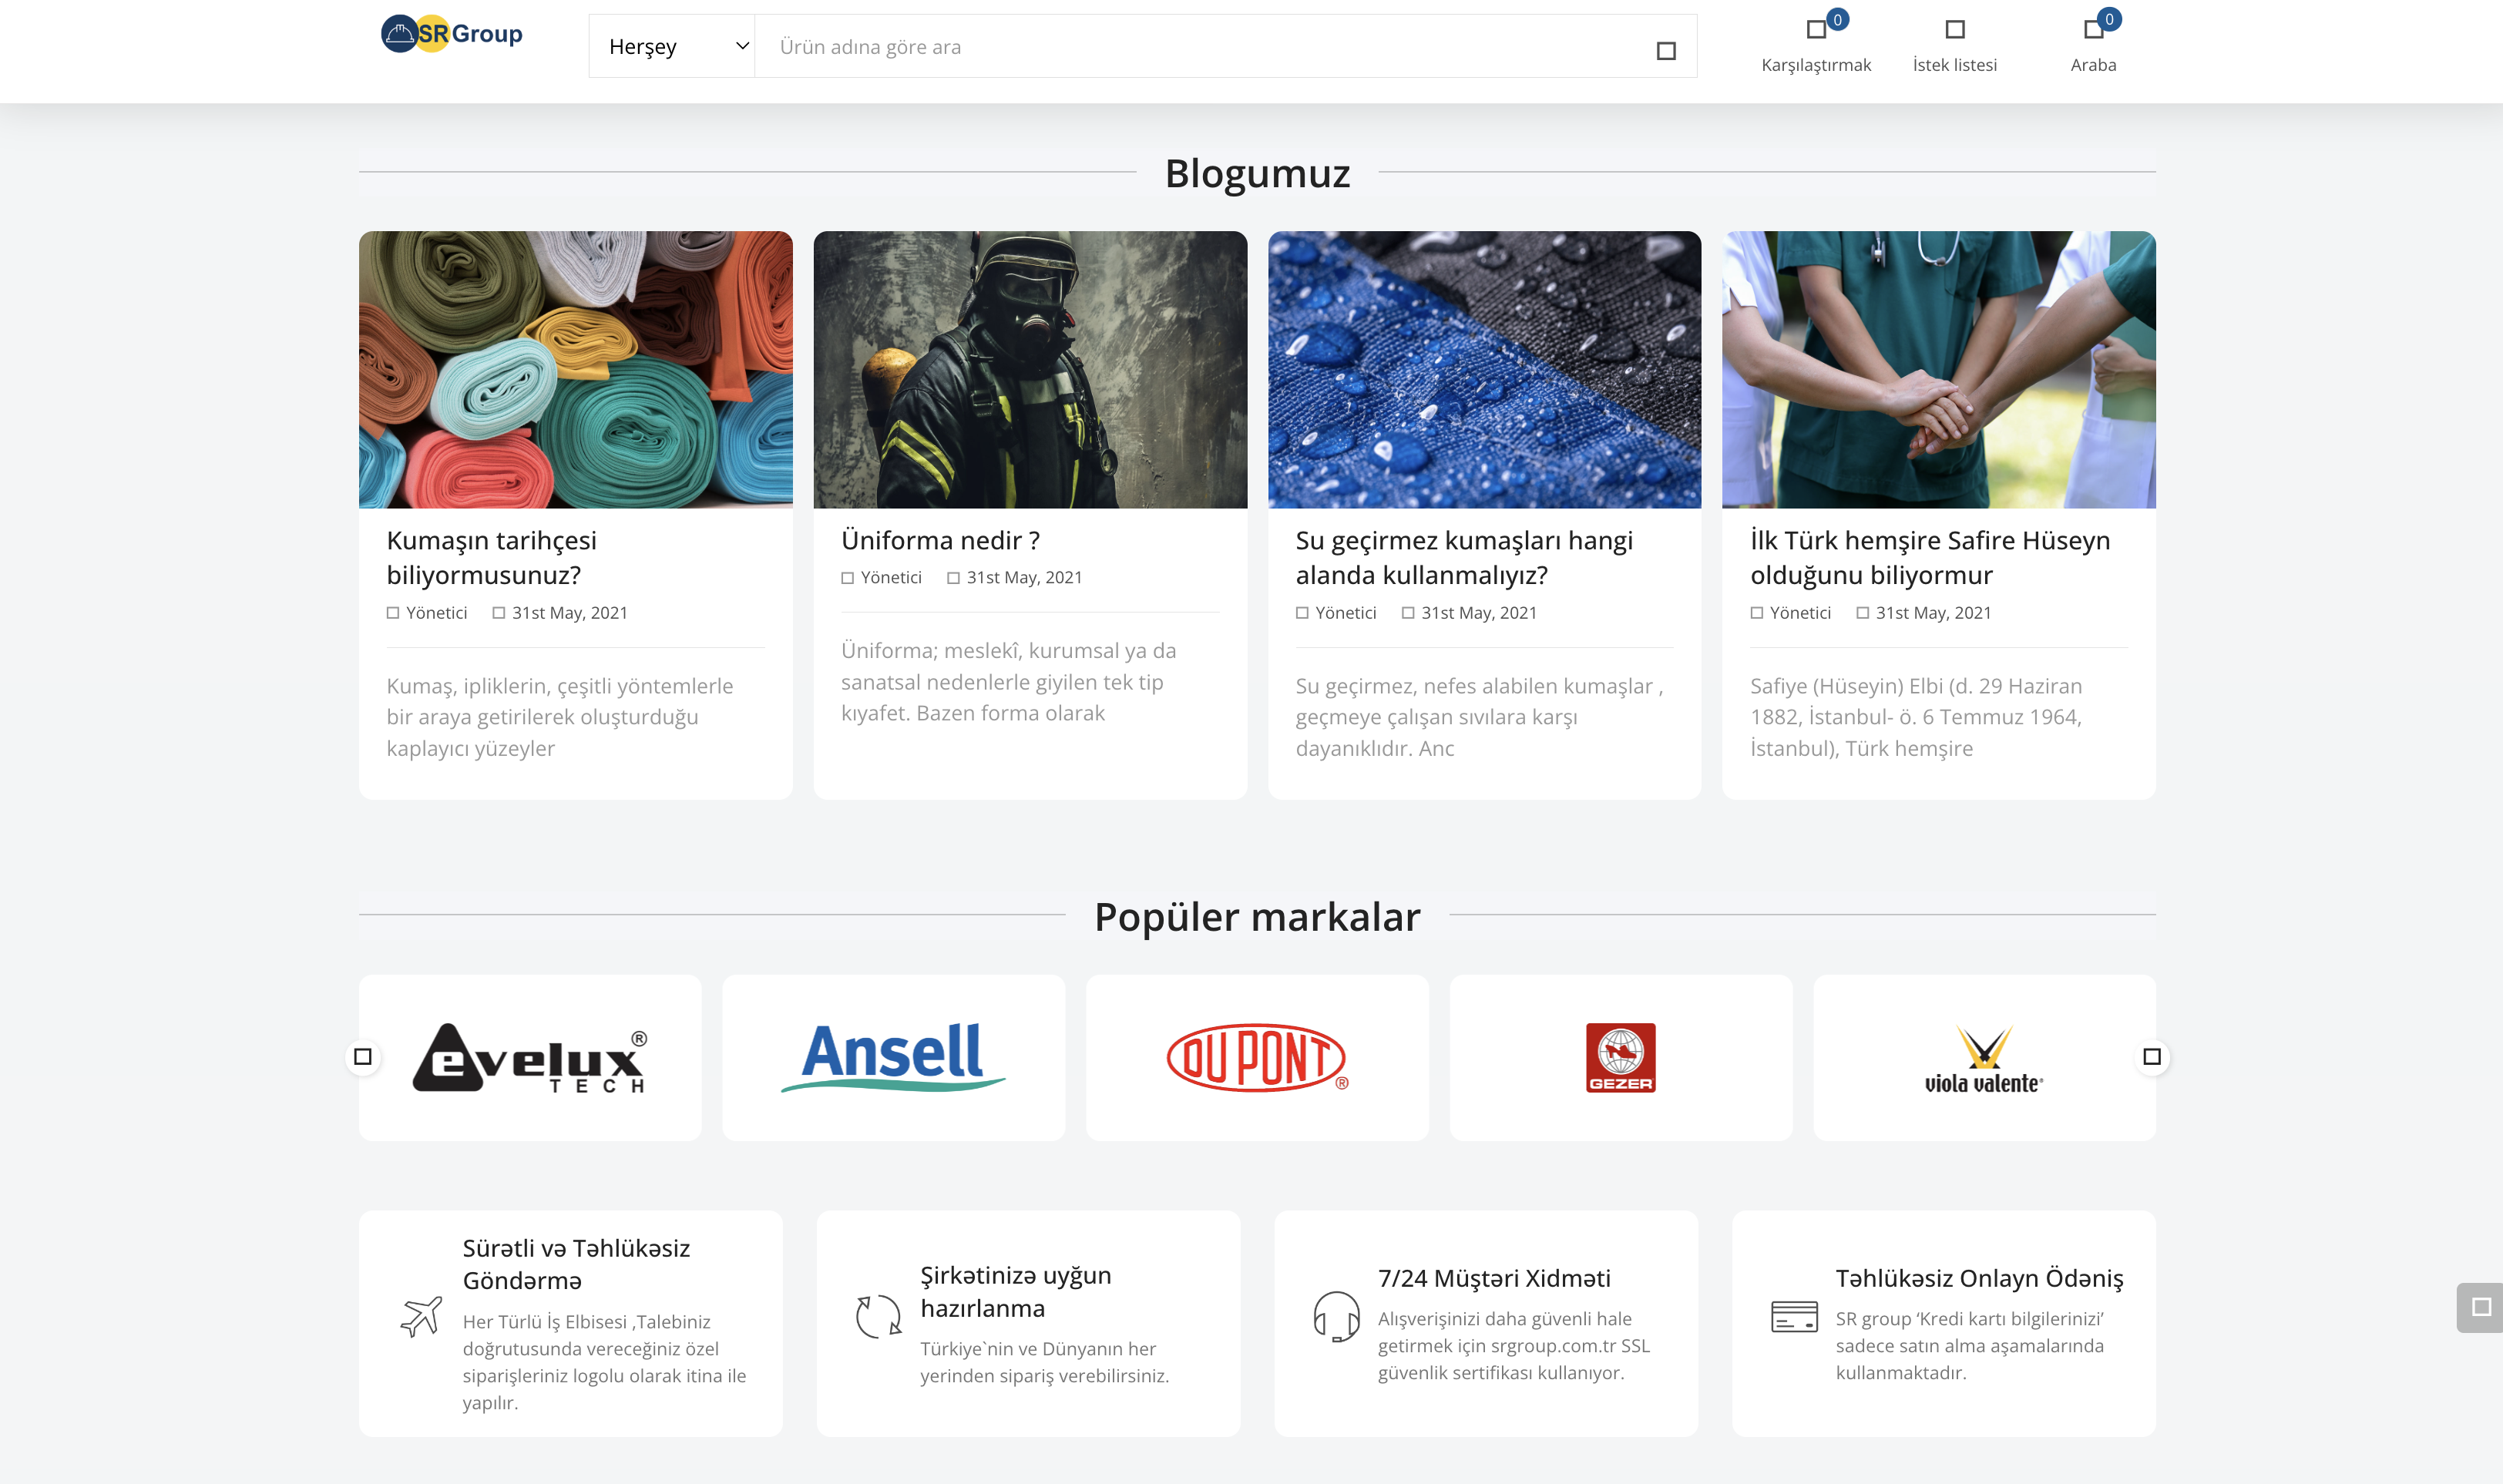The image size is (2503, 1484).
Task: Click the Yönetici author link under Üniforma nedir
Action: click(890, 578)
